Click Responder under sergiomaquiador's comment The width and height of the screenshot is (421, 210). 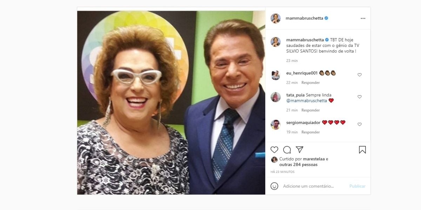point(310,132)
